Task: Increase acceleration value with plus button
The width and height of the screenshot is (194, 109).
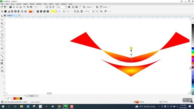Action: [x=93, y=12]
